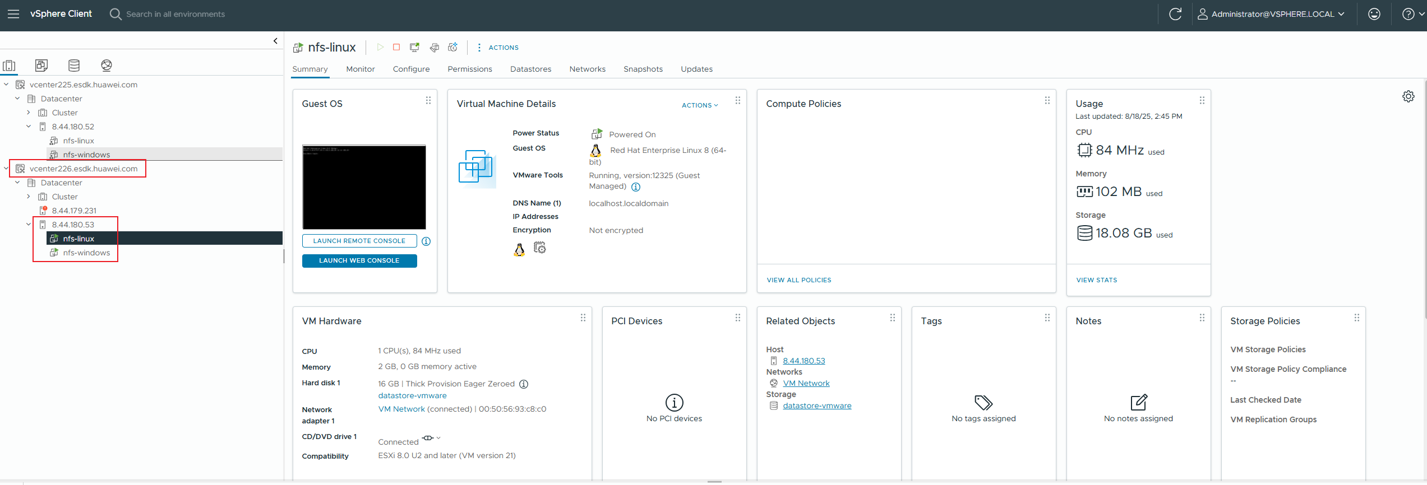Click the Power On toolbar icon

pos(380,48)
